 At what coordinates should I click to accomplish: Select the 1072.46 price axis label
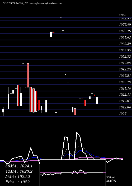click(x=125, y=31)
